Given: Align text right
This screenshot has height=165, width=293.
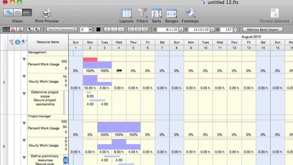Looking at the screenshot, I should [145, 29].
